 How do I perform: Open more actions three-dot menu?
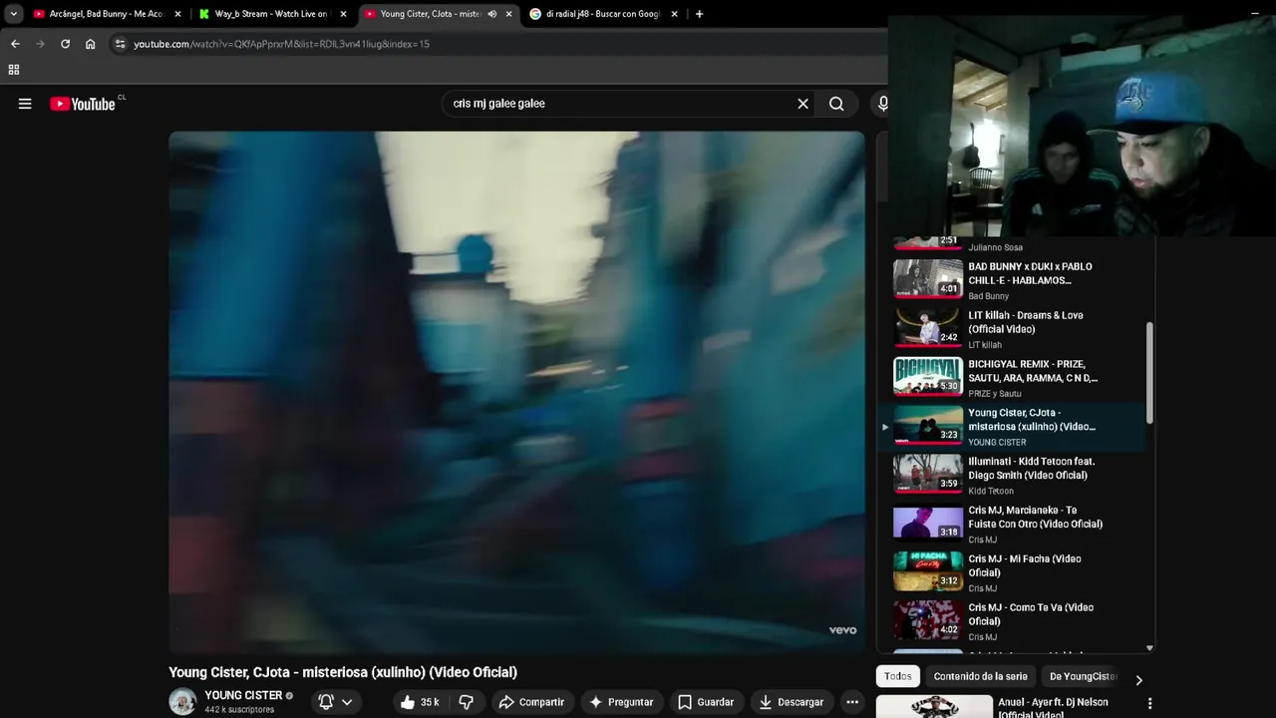(x=852, y=702)
